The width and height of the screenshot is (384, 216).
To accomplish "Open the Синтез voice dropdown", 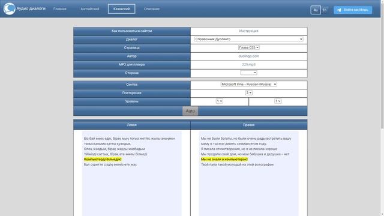I will point(248,84).
